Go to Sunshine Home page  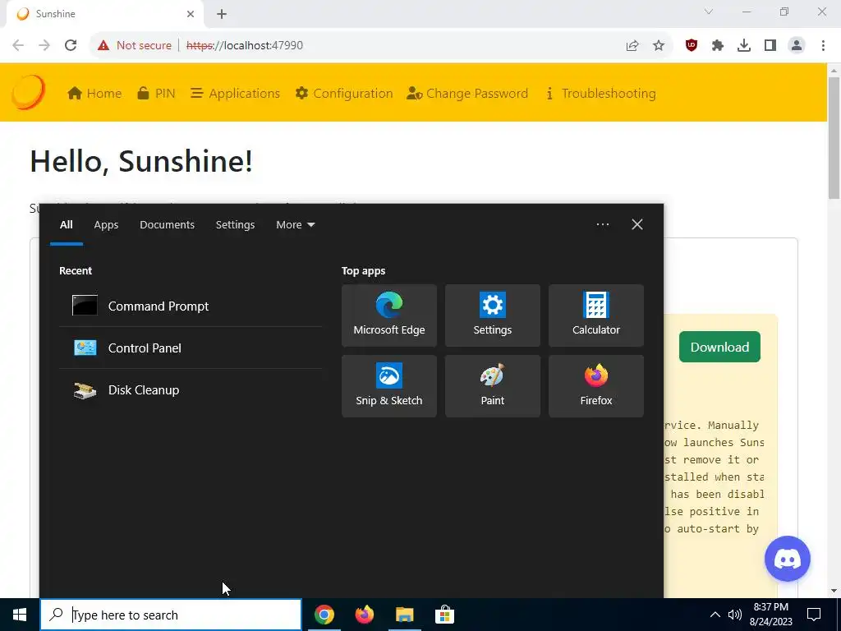pyautogui.click(x=94, y=94)
